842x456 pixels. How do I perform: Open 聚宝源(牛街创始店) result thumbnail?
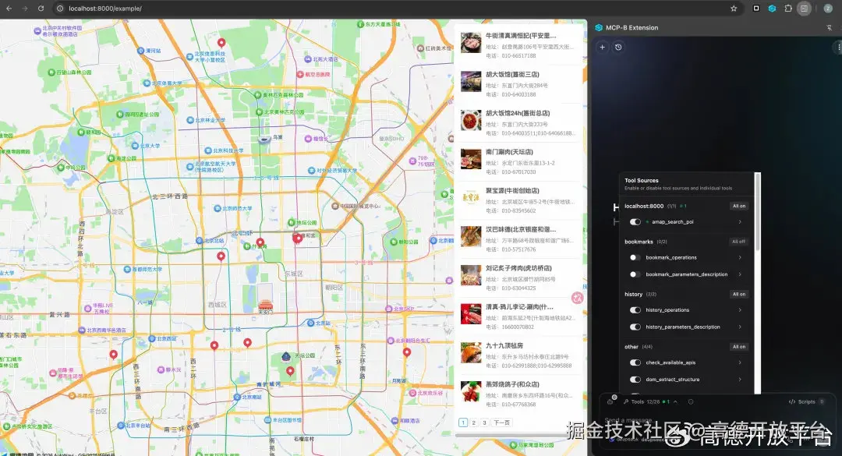471,198
